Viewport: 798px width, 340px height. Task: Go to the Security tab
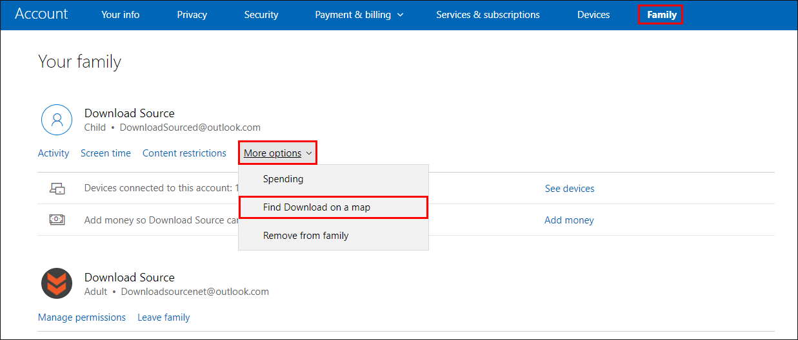click(261, 15)
